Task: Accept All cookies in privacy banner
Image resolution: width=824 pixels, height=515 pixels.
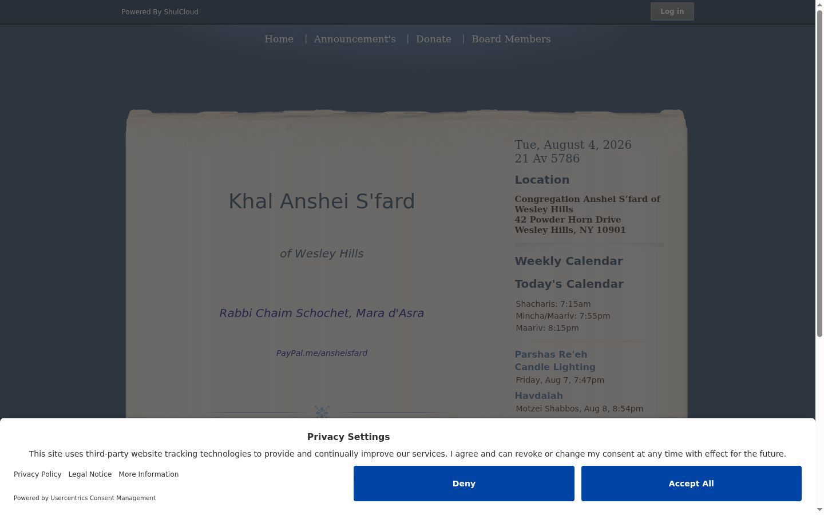Action: click(691, 484)
